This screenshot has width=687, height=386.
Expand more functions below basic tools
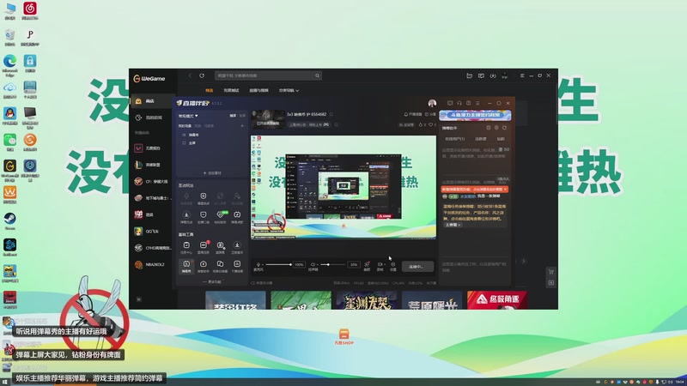point(212,281)
